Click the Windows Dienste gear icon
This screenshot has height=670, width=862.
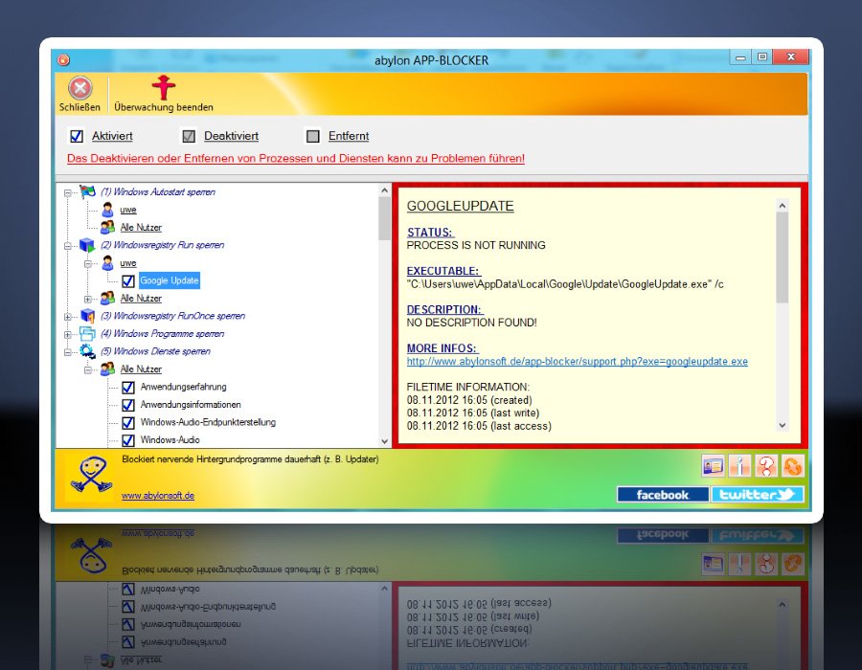click(x=87, y=351)
